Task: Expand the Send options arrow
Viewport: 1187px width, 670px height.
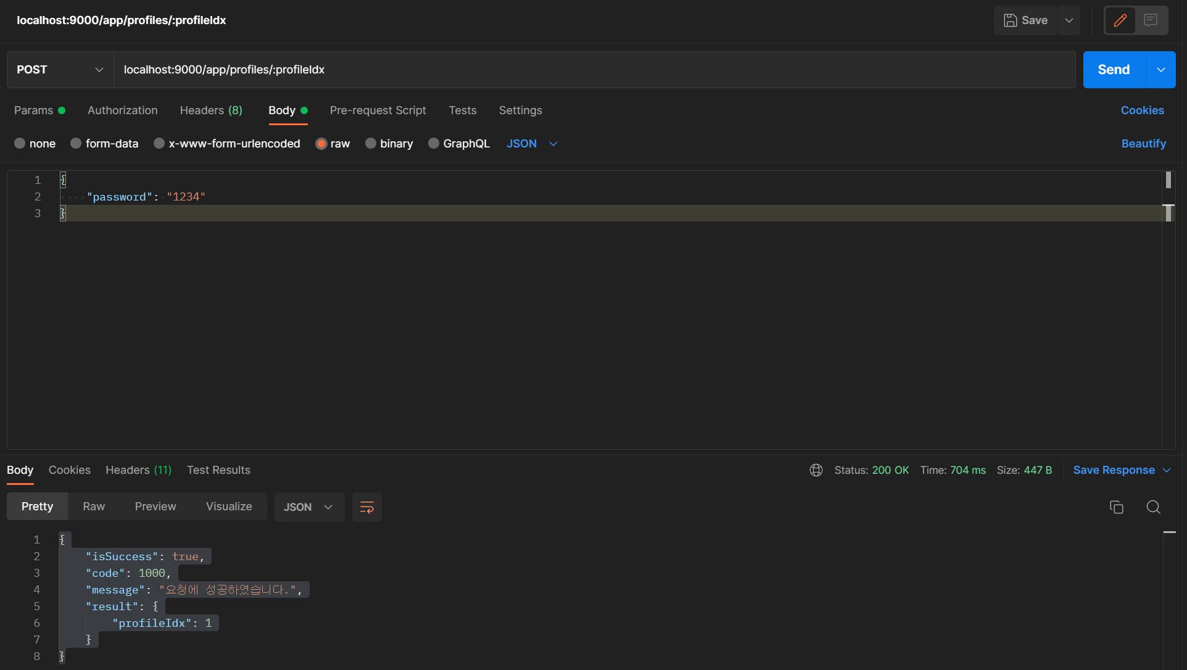Action: [x=1160, y=70]
